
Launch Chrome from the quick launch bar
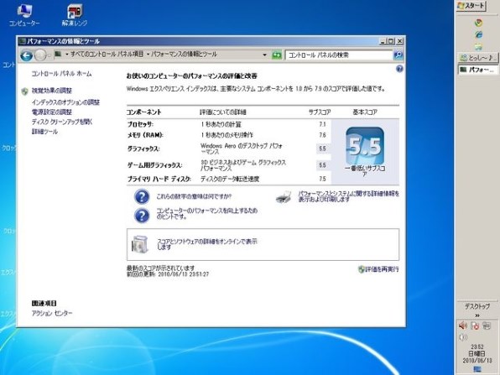(478, 23)
